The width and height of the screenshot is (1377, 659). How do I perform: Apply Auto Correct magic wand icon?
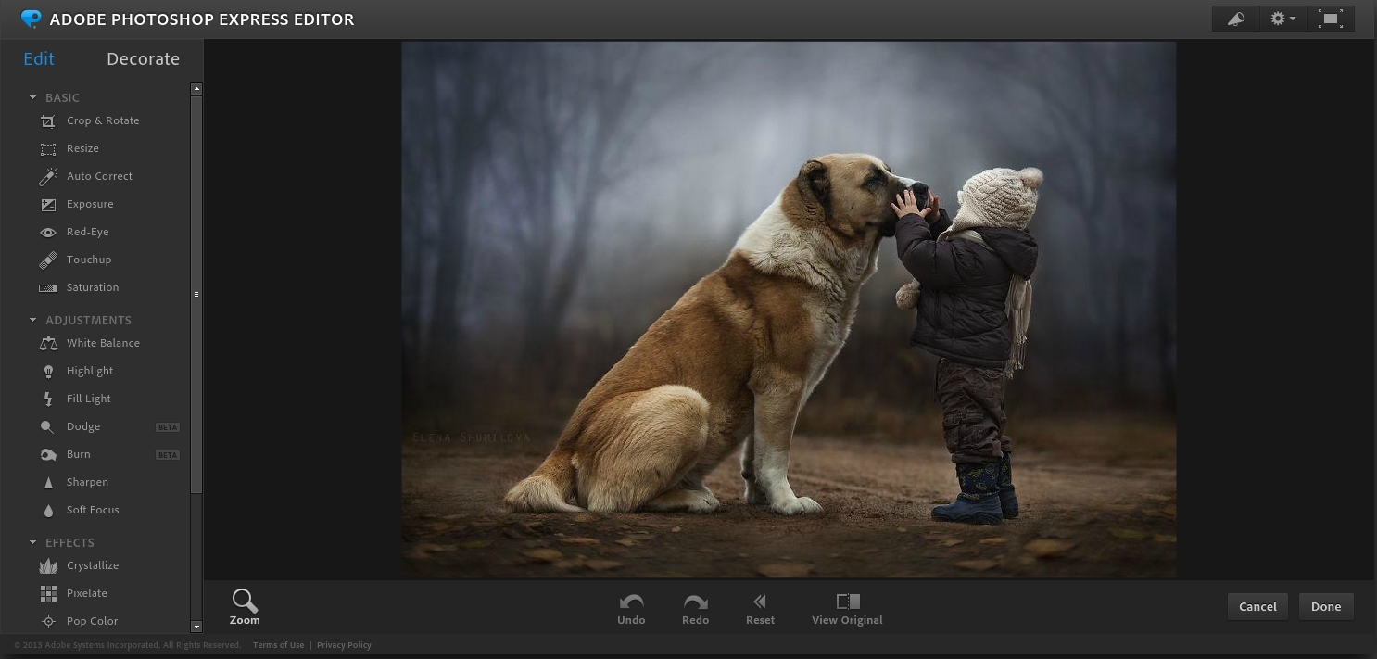(48, 176)
